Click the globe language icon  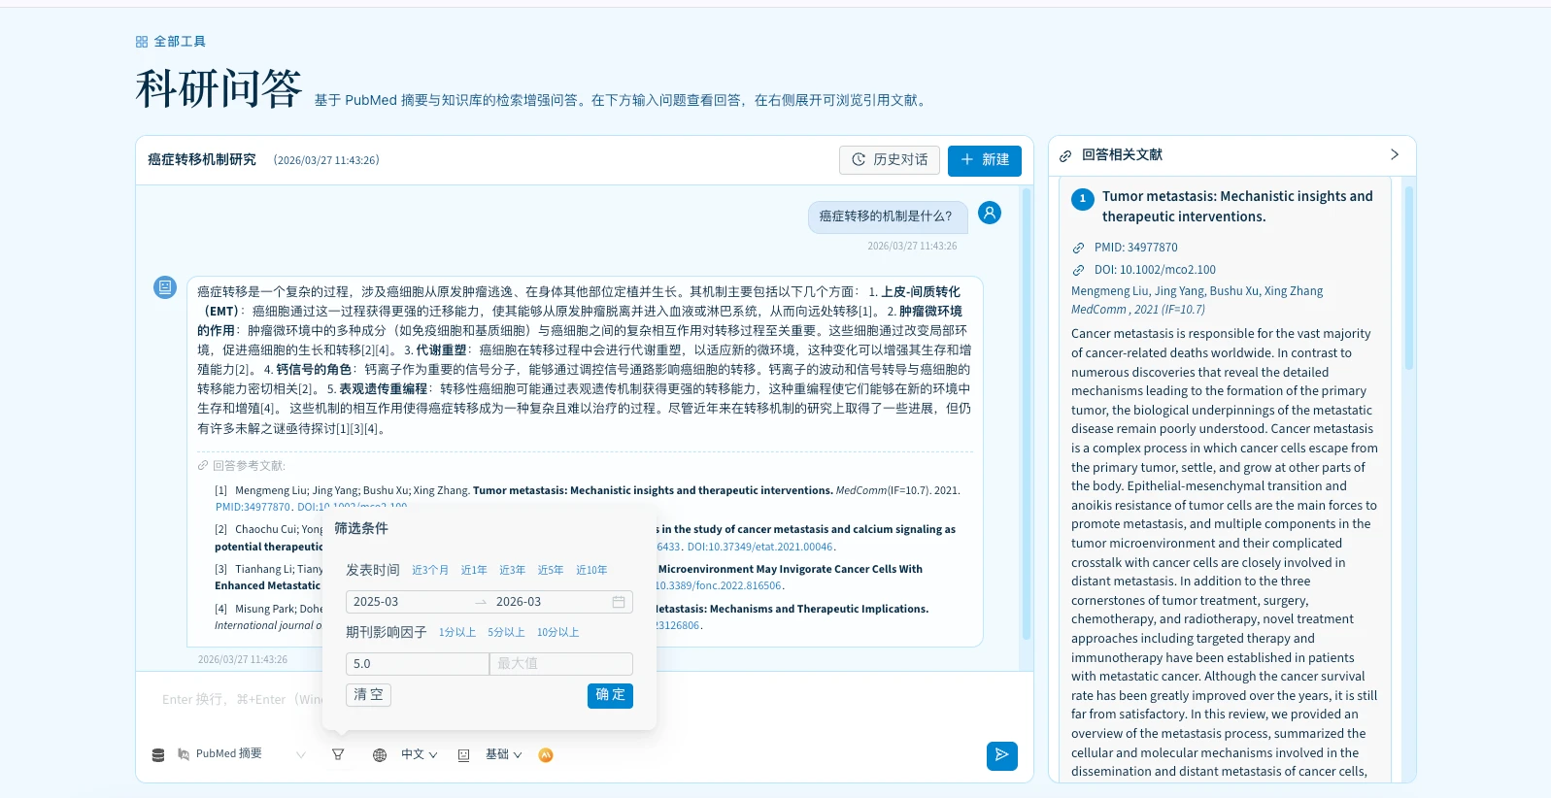tap(380, 754)
